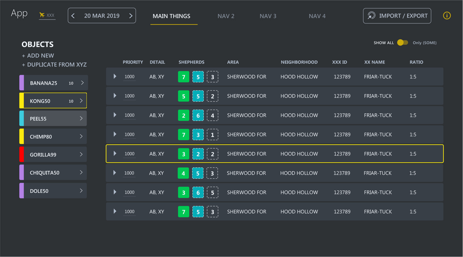Click the App logo text
This screenshot has width=463, height=257.
click(x=19, y=13)
